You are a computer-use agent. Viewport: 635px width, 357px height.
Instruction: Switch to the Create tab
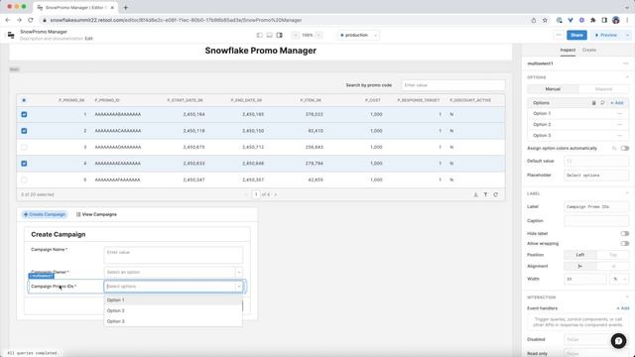(589, 50)
